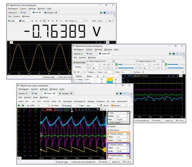The width and height of the screenshot is (192, 167).
Task: Click run-all play icon in DMM window
Action: 101,13
